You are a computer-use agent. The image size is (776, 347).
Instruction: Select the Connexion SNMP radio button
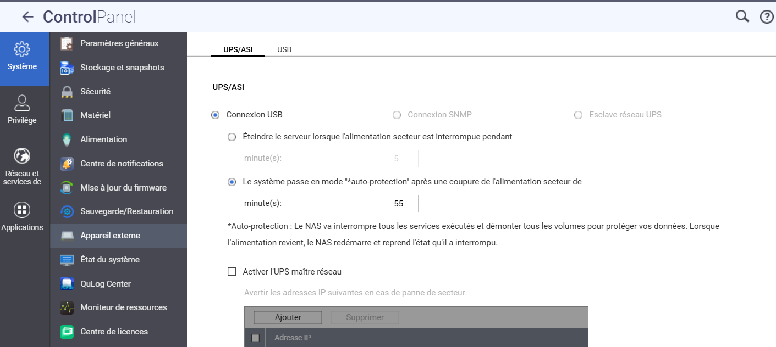click(x=397, y=115)
